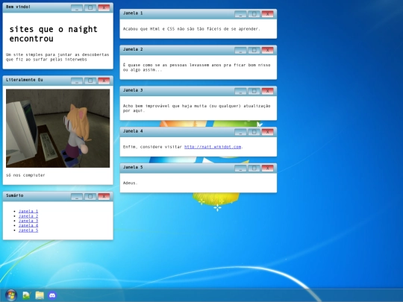The height and width of the screenshot is (302, 403).
Task: Open the folder icon in the taskbar
Action: [x=40, y=295]
